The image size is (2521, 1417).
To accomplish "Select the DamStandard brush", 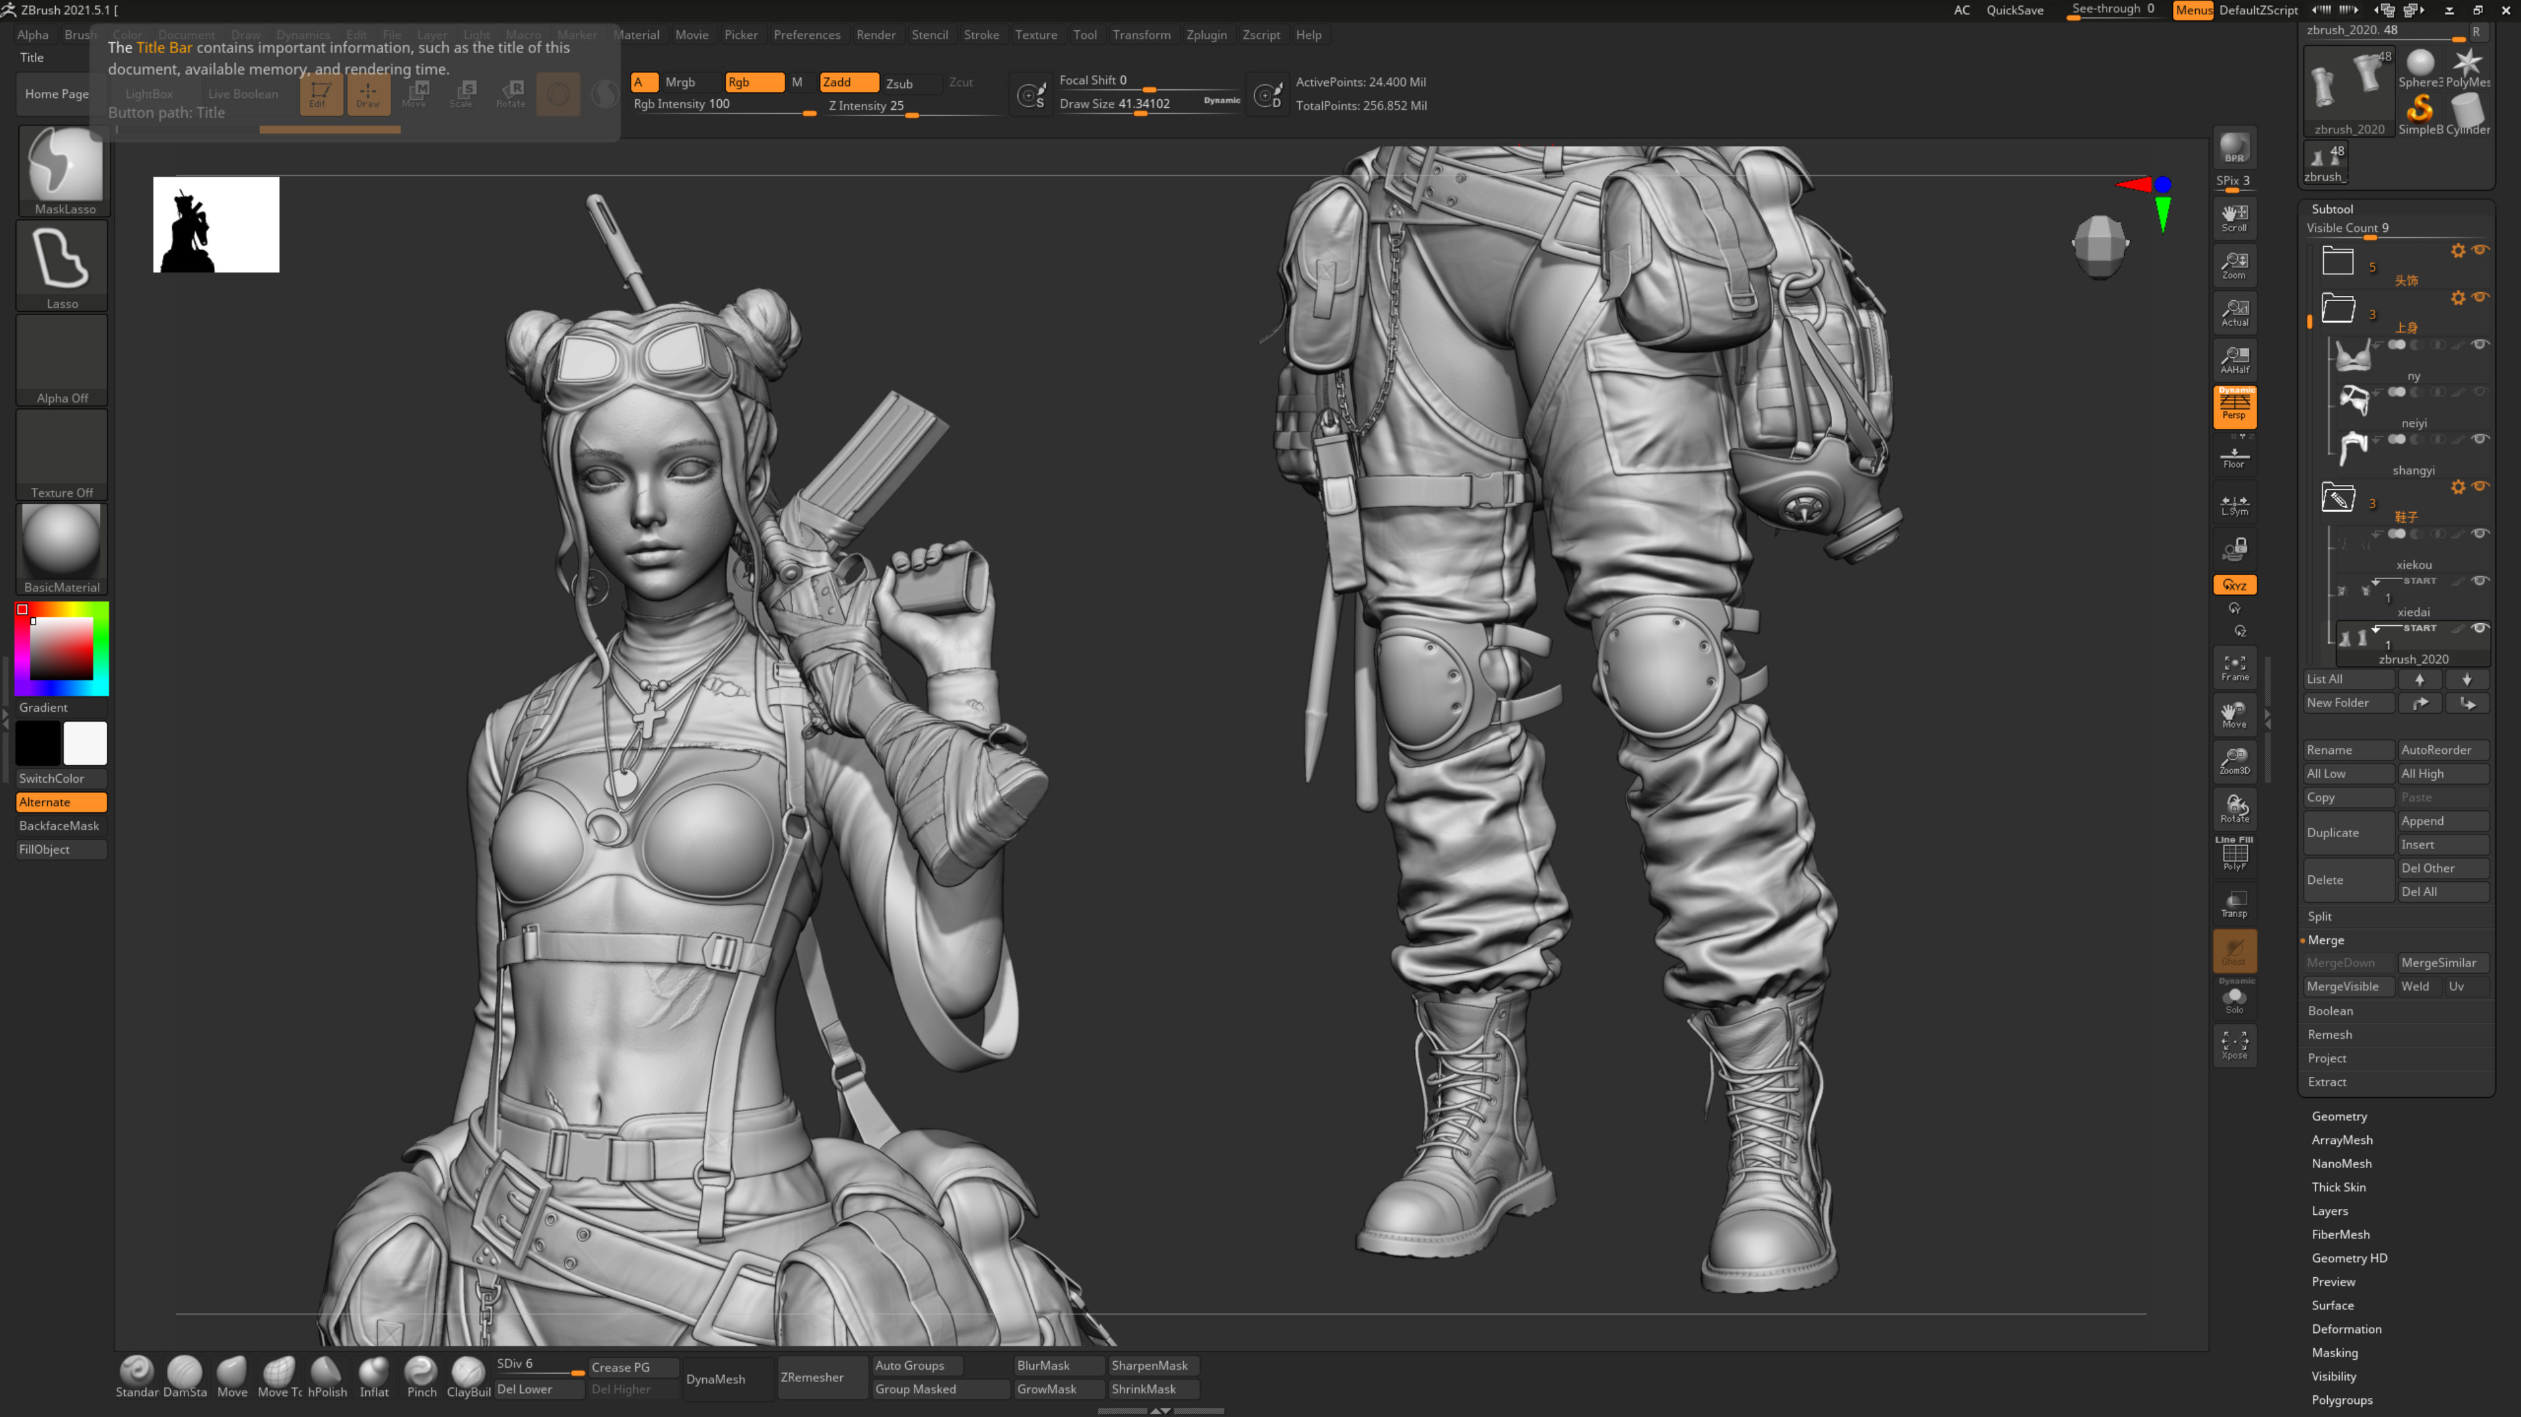I will coord(185,1376).
